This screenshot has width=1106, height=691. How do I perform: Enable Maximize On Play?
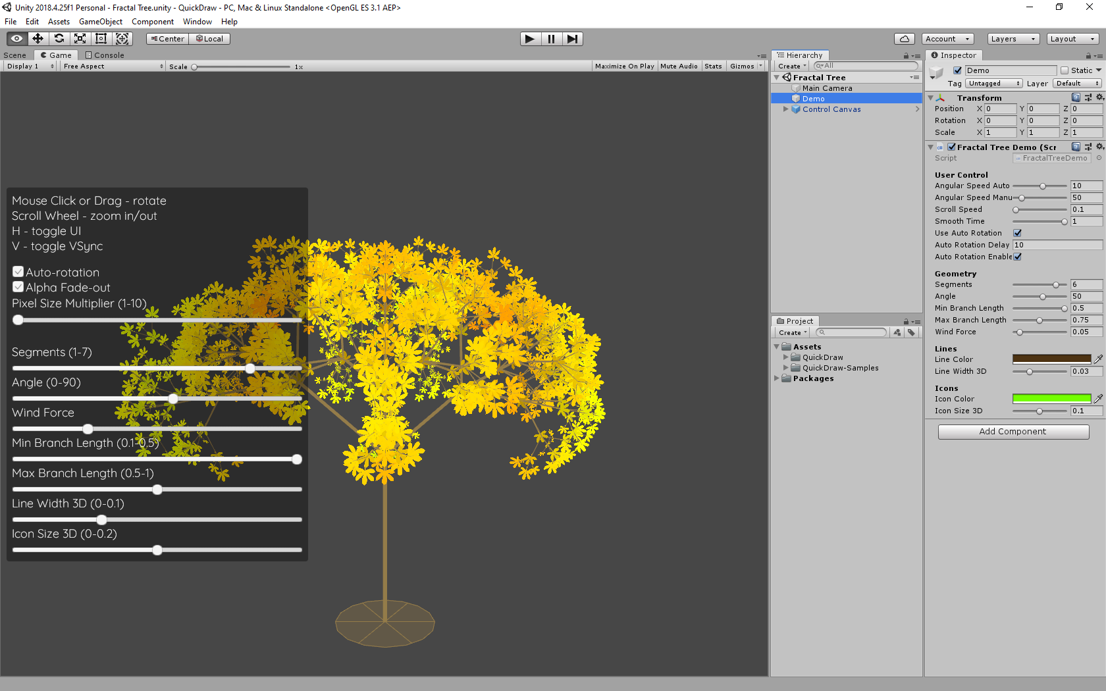click(624, 66)
